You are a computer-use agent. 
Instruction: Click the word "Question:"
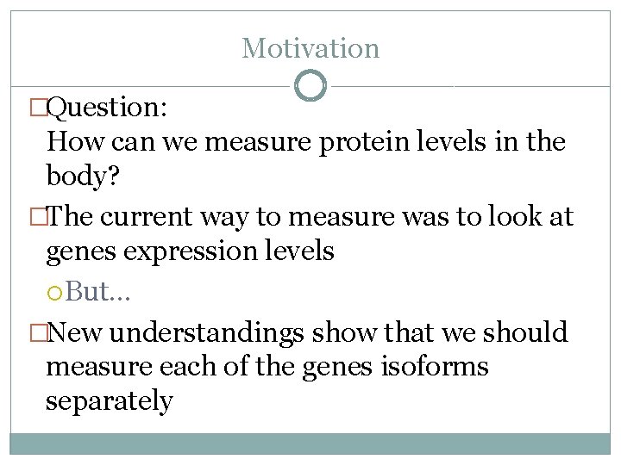tap(107, 107)
